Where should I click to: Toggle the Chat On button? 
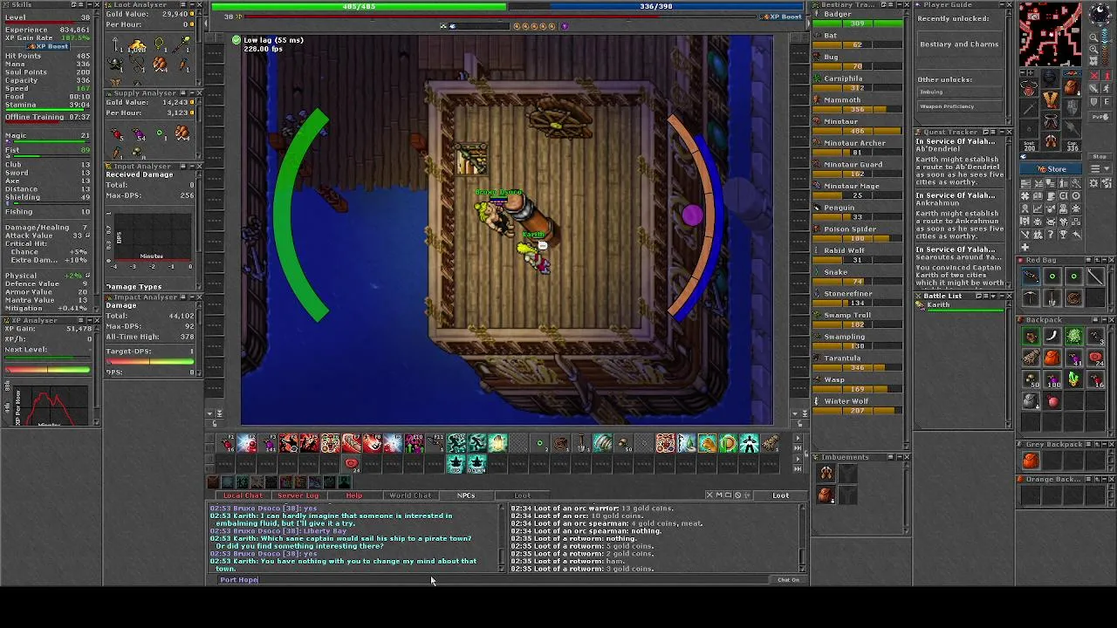pos(788,579)
